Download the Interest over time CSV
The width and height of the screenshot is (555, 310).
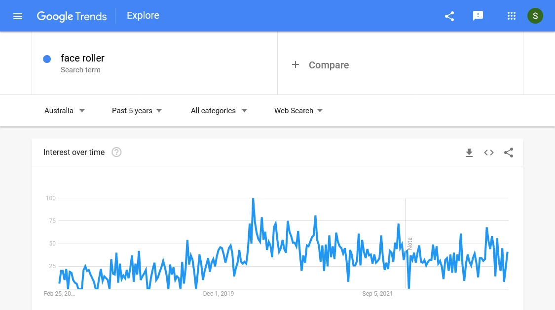pos(469,153)
